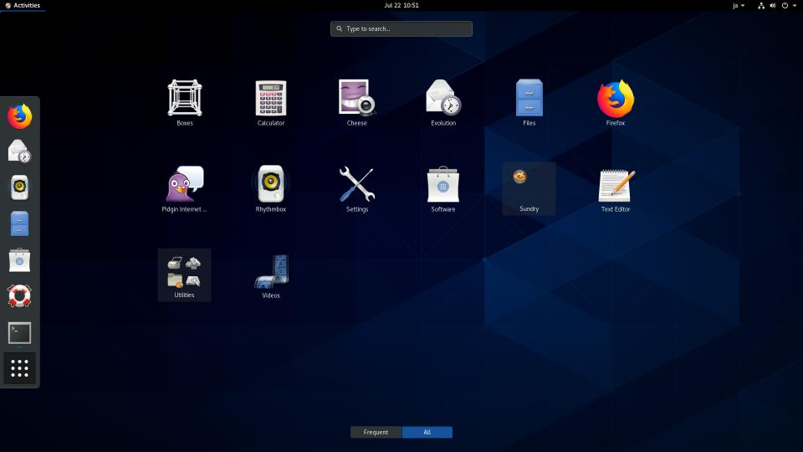Click the Terminal icon in the dock
Image resolution: width=803 pixels, height=452 pixels.
click(x=19, y=332)
